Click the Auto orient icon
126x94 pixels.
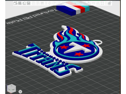pos(24,3)
